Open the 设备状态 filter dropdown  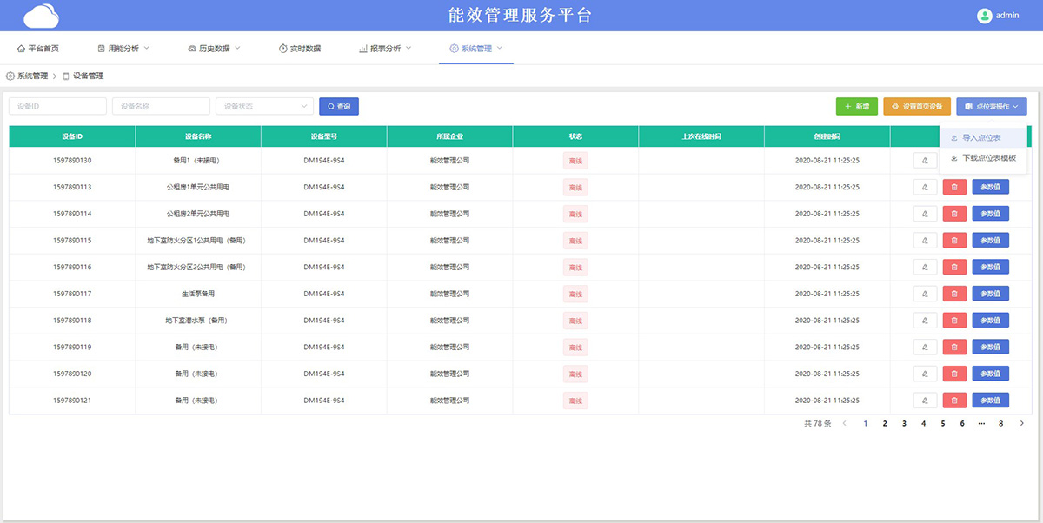click(x=264, y=106)
